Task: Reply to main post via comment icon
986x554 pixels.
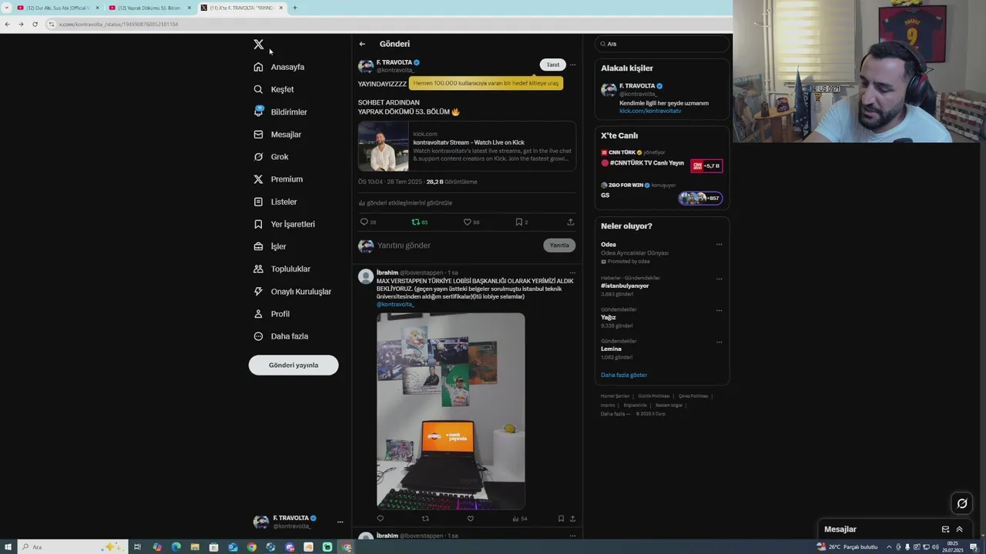Action: (x=364, y=222)
